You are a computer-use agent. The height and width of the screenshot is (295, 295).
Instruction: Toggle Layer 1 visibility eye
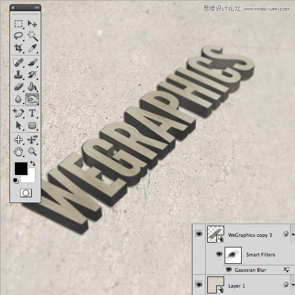(199, 284)
